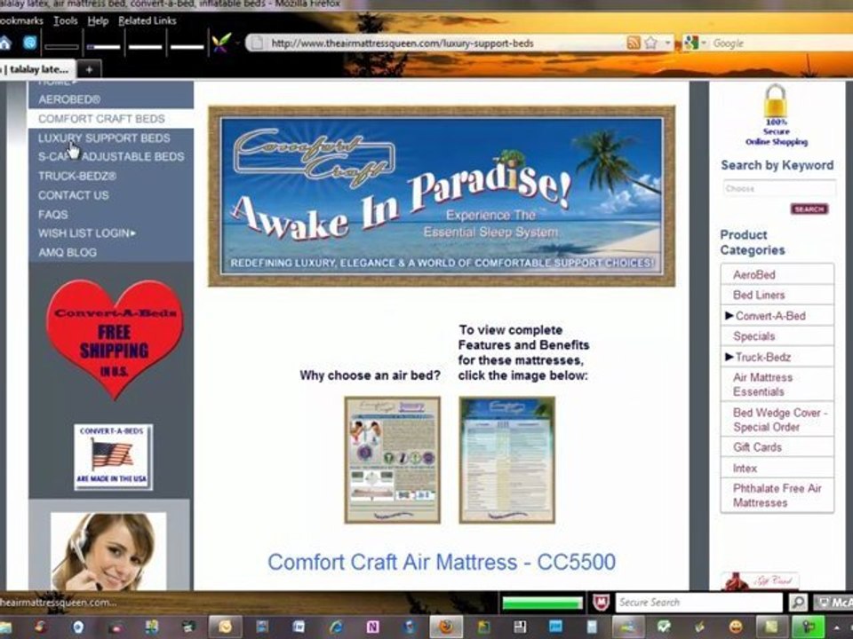
Task: Expand the Convert-A-Bed category arrow
Action: click(729, 315)
